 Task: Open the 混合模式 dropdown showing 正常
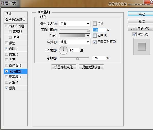75,24
